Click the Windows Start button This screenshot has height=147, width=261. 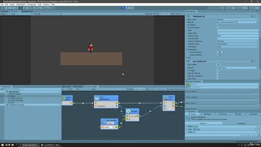click(x=2, y=145)
